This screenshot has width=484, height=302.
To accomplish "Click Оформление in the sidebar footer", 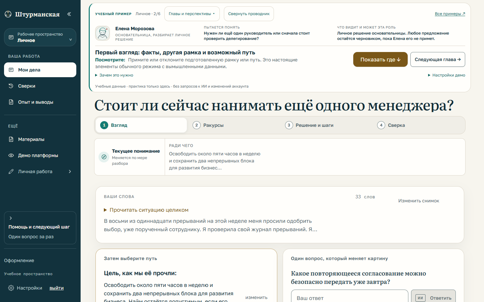I will click(19, 260).
